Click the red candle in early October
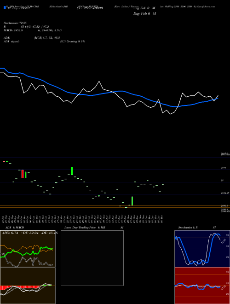Image resolution: width=230 pixels, height=304 pixels. pos(23,174)
